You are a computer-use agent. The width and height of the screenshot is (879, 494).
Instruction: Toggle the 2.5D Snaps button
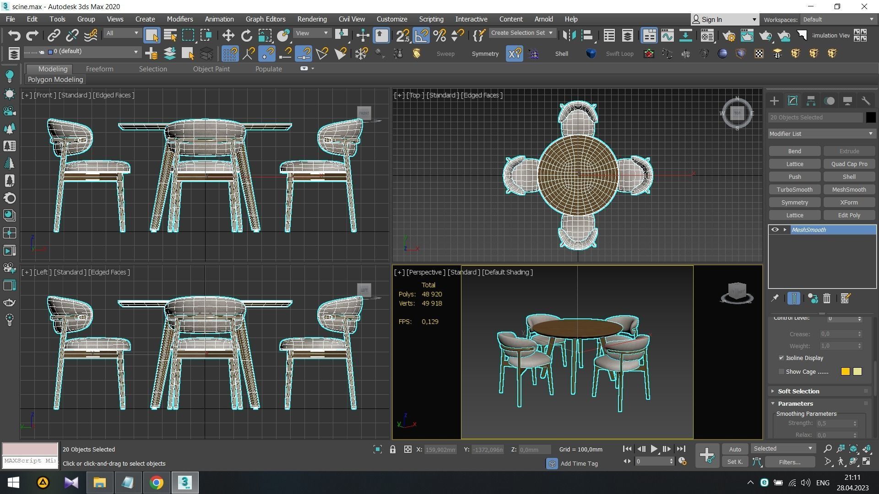[403, 36]
